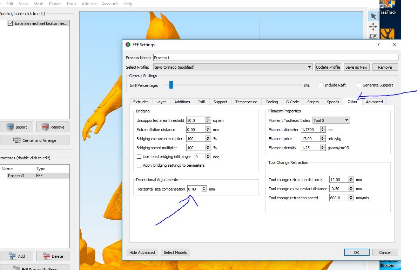The height and width of the screenshot is (270, 417).
Task: Adjust bridging infill angle degree stepper
Action: pyautogui.click(x=208, y=157)
